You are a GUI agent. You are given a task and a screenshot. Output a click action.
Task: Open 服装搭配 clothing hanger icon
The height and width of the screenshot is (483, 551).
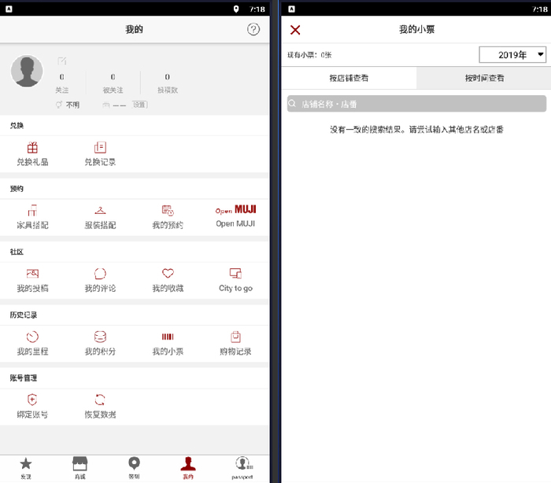tap(100, 210)
